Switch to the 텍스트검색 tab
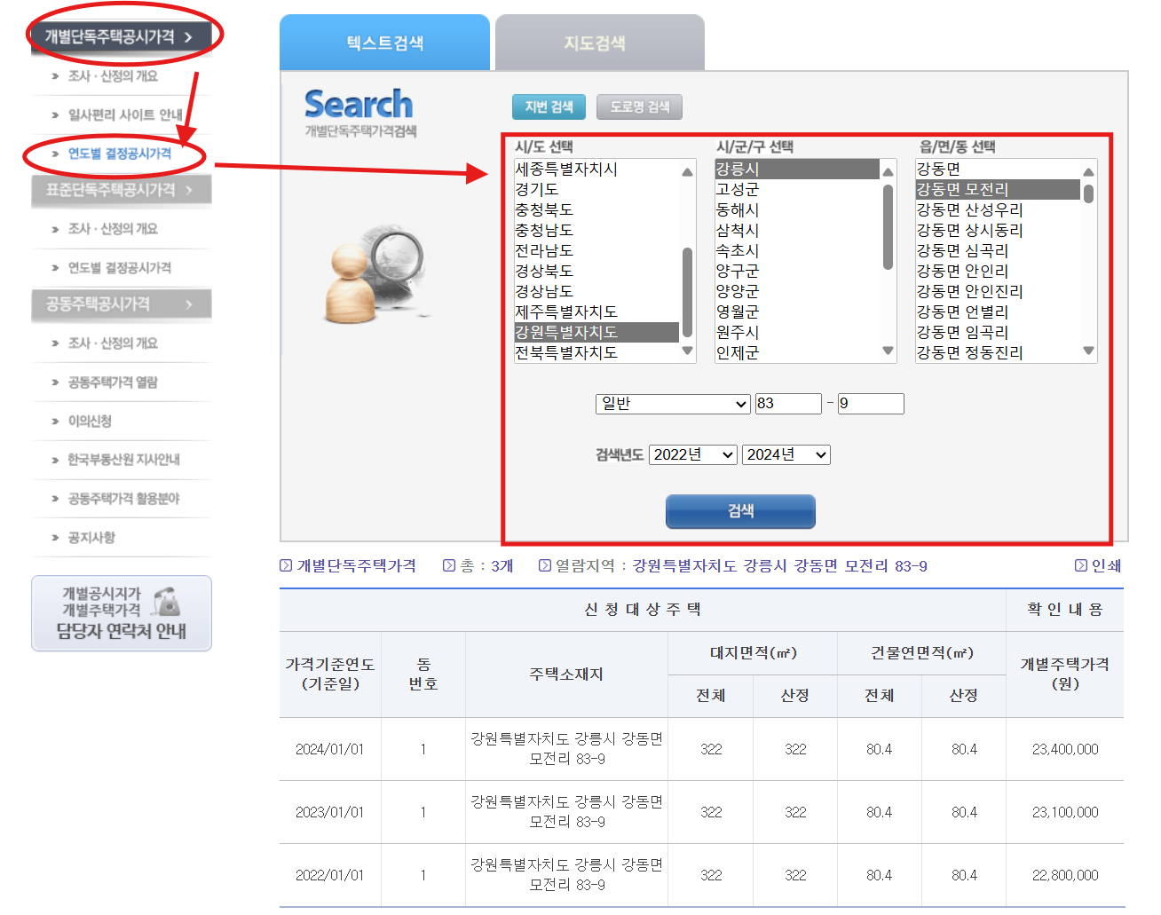The image size is (1161, 915). click(384, 43)
